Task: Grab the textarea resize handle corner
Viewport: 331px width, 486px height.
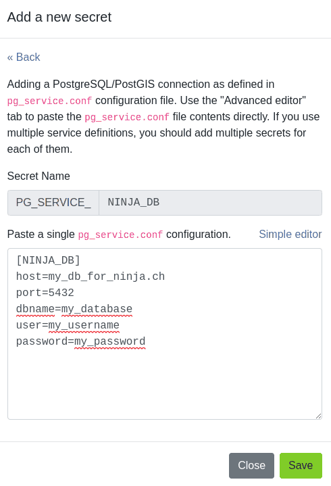Action: pyautogui.click(x=318, y=416)
